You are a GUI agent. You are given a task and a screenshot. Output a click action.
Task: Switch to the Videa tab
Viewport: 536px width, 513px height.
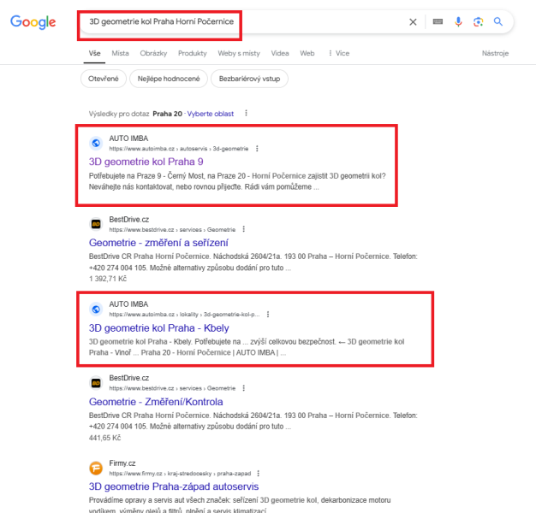280,53
